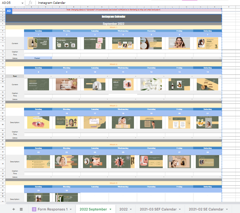240x213 pixels.
Task: Open the name box dropdown arrow
Action: click(22, 3)
